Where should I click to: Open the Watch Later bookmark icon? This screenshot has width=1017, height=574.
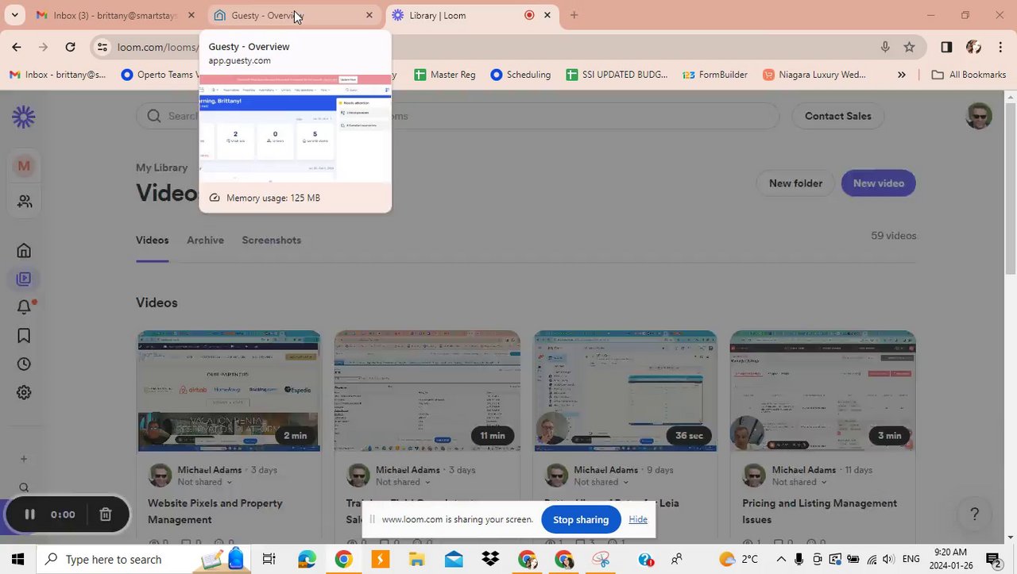[x=24, y=336]
